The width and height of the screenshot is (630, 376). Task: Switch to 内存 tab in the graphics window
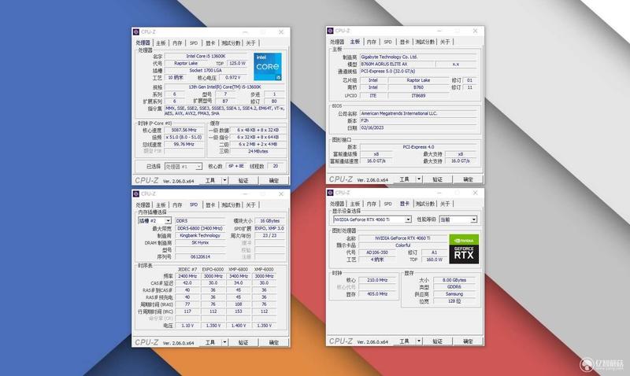[371, 204]
